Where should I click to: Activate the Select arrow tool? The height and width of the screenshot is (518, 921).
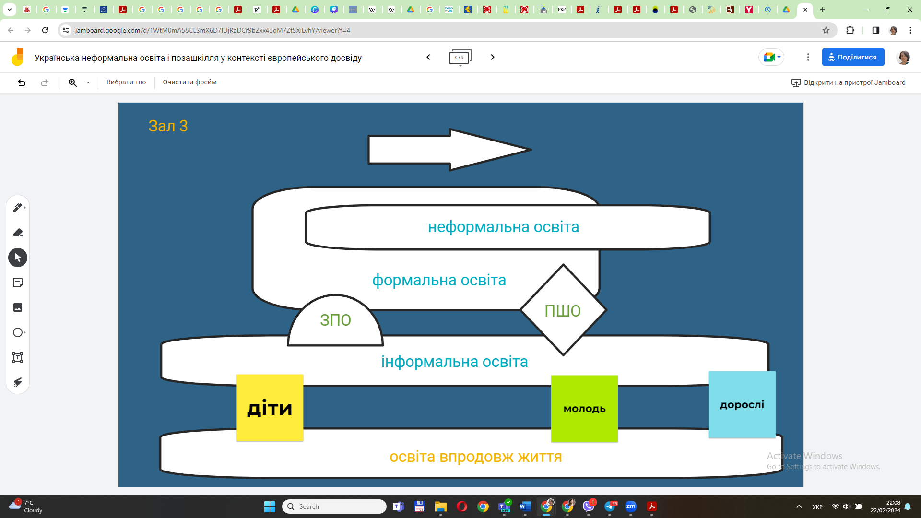pos(18,258)
